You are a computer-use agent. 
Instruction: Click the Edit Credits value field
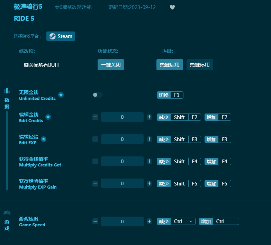(122, 117)
